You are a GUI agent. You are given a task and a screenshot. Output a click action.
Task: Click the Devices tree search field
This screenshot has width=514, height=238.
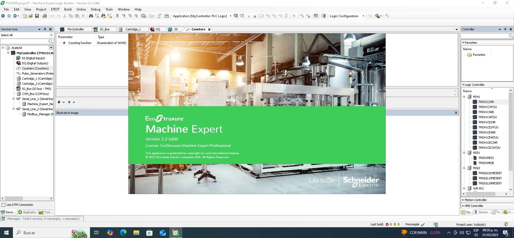[x=24, y=41]
